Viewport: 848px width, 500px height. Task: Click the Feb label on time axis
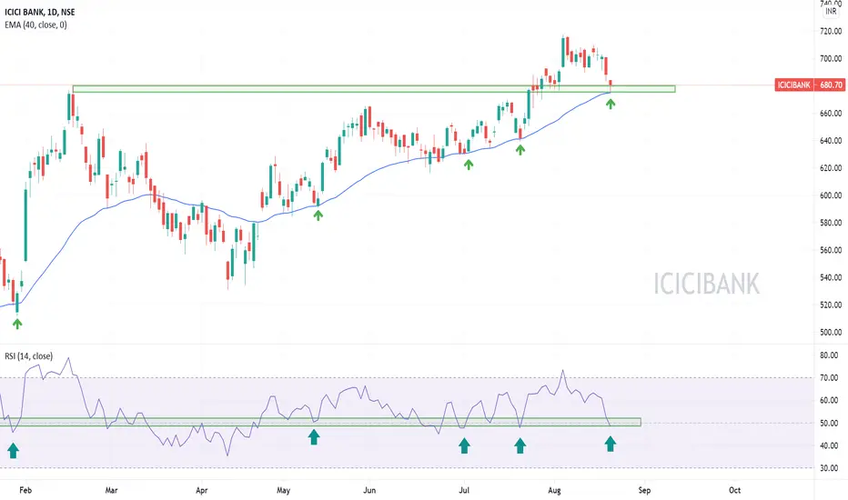tap(25, 490)
